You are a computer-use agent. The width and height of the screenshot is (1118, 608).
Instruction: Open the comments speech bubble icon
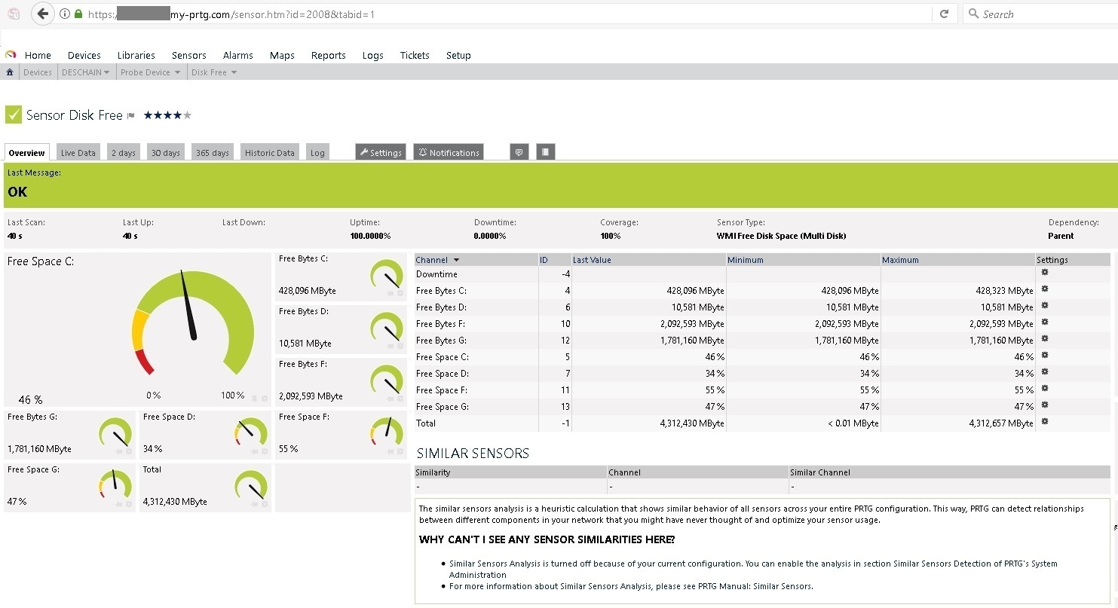tap(519, 152)
